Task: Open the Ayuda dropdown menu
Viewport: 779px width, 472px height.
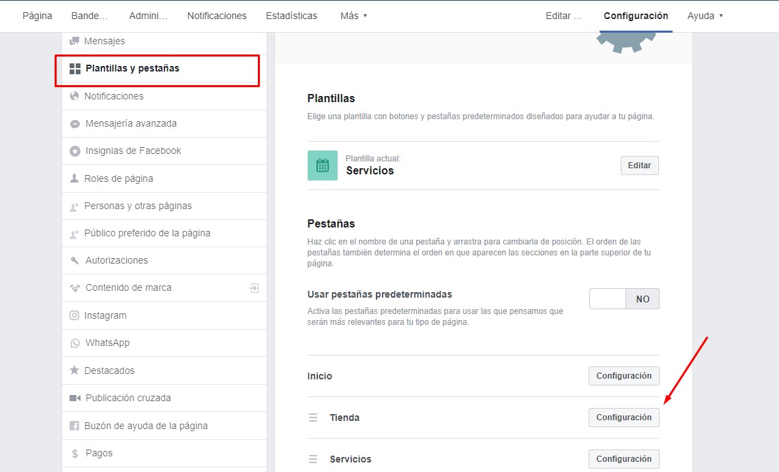Action: coord(705,16)
